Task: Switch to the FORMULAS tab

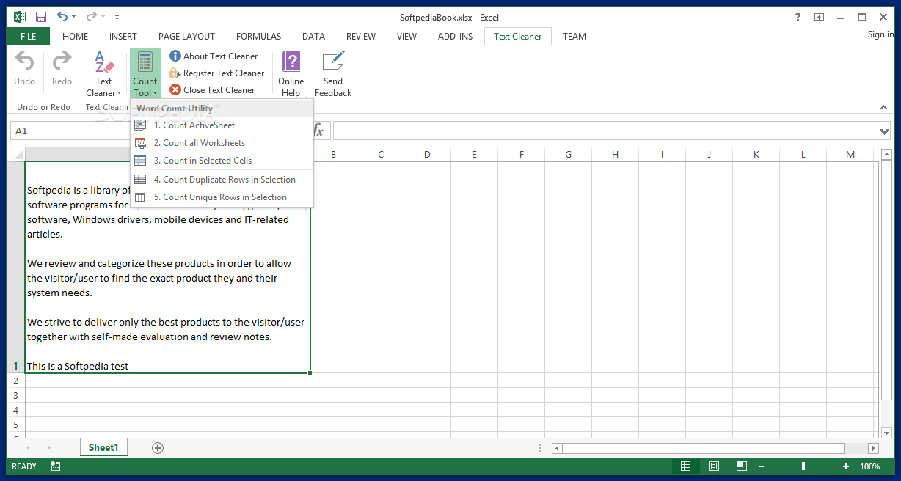Action: pos(259,36)
